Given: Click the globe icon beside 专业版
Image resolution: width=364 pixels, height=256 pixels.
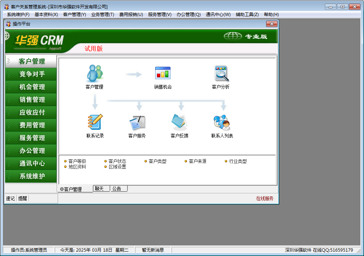Looking at the screenshot, I should point(233,36).
